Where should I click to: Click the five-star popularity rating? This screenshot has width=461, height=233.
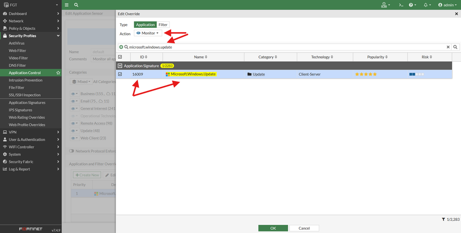point(366,74)
